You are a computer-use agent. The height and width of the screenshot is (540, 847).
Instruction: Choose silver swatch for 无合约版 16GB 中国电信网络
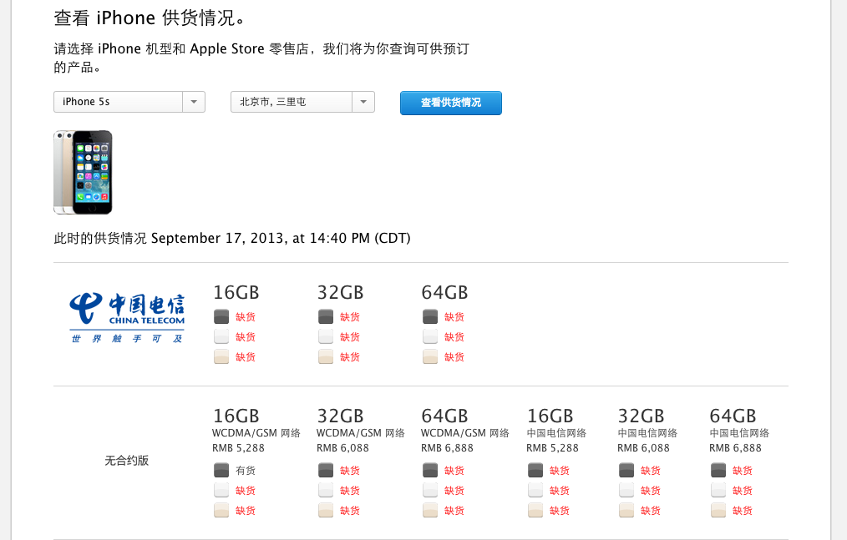tap(535, 490)
